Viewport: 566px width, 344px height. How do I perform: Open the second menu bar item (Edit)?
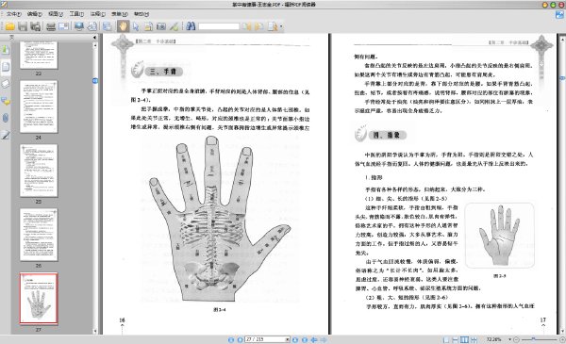(35, 14)
